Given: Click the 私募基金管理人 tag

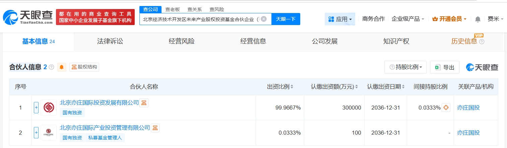Looking at the screenshot, I should 105,138.
